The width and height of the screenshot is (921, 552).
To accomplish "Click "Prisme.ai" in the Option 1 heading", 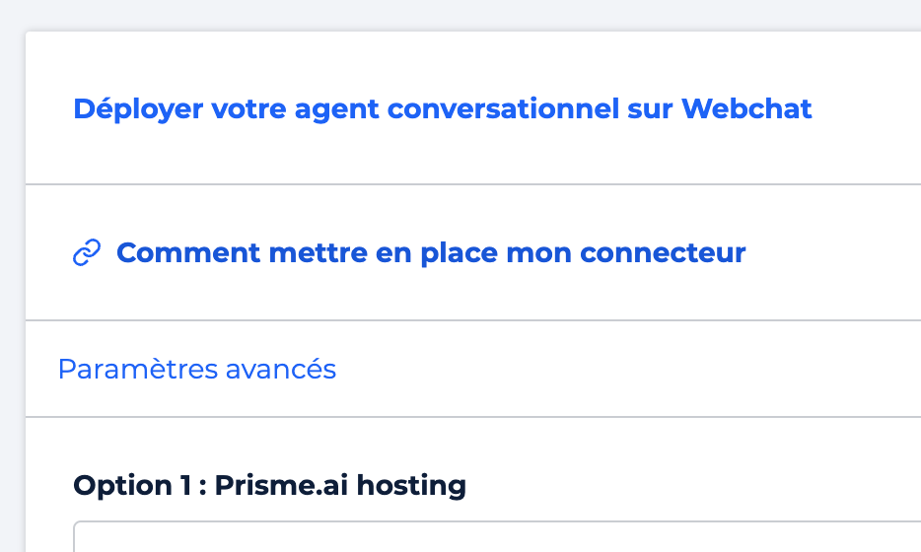I will click(281, 486).
